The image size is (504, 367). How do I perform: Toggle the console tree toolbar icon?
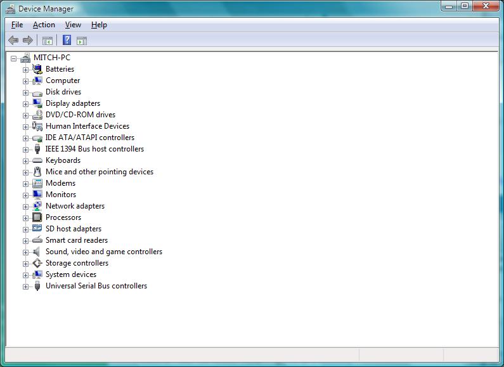click(x=48, y=41)
